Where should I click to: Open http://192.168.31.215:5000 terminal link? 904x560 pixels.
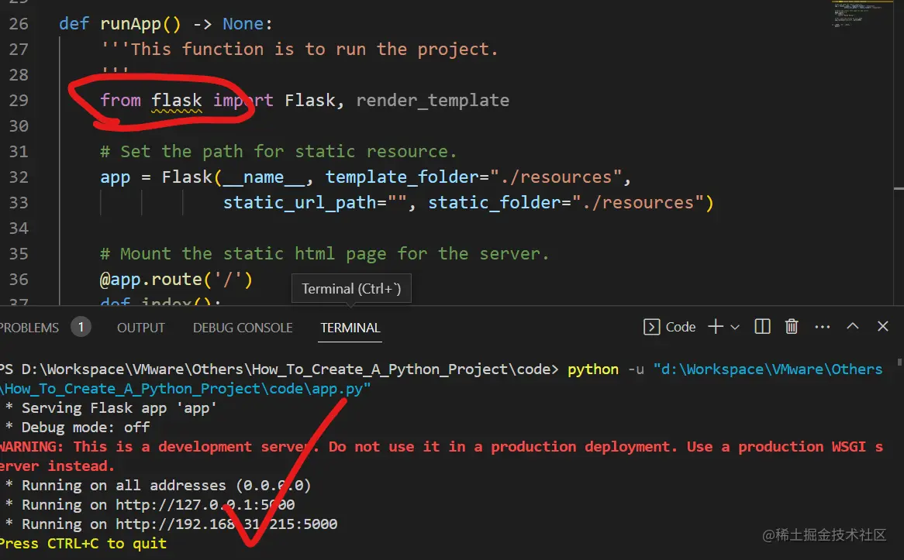(226, 524)
